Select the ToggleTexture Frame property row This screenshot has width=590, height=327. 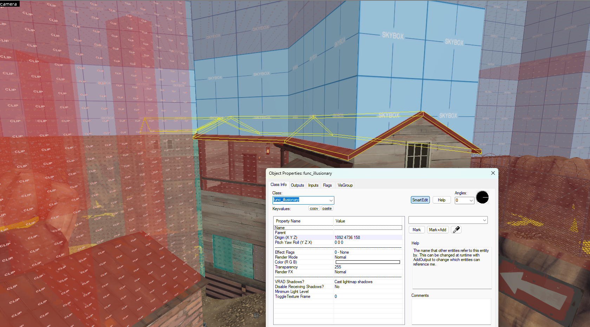(338, 296)
